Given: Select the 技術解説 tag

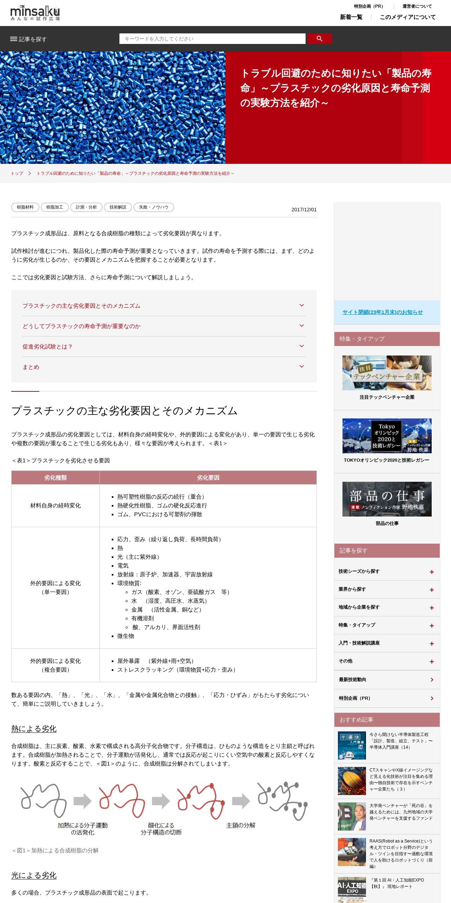Looking at the screenshot, I should 118,207.
